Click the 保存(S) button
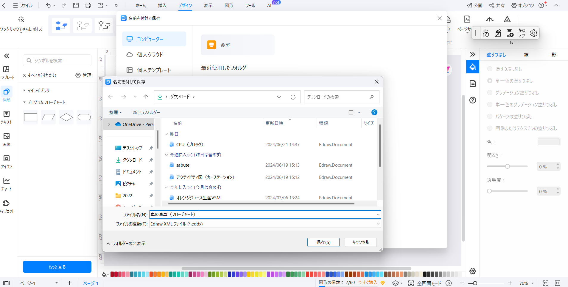The width and height of the screenshot is (568, 287). tap(323, 242)
